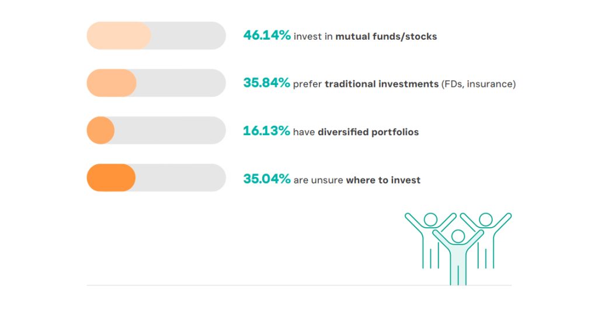Click the 35.04% figure
Viewport: 598px width, 318px height.
click(x=267, y=179)
